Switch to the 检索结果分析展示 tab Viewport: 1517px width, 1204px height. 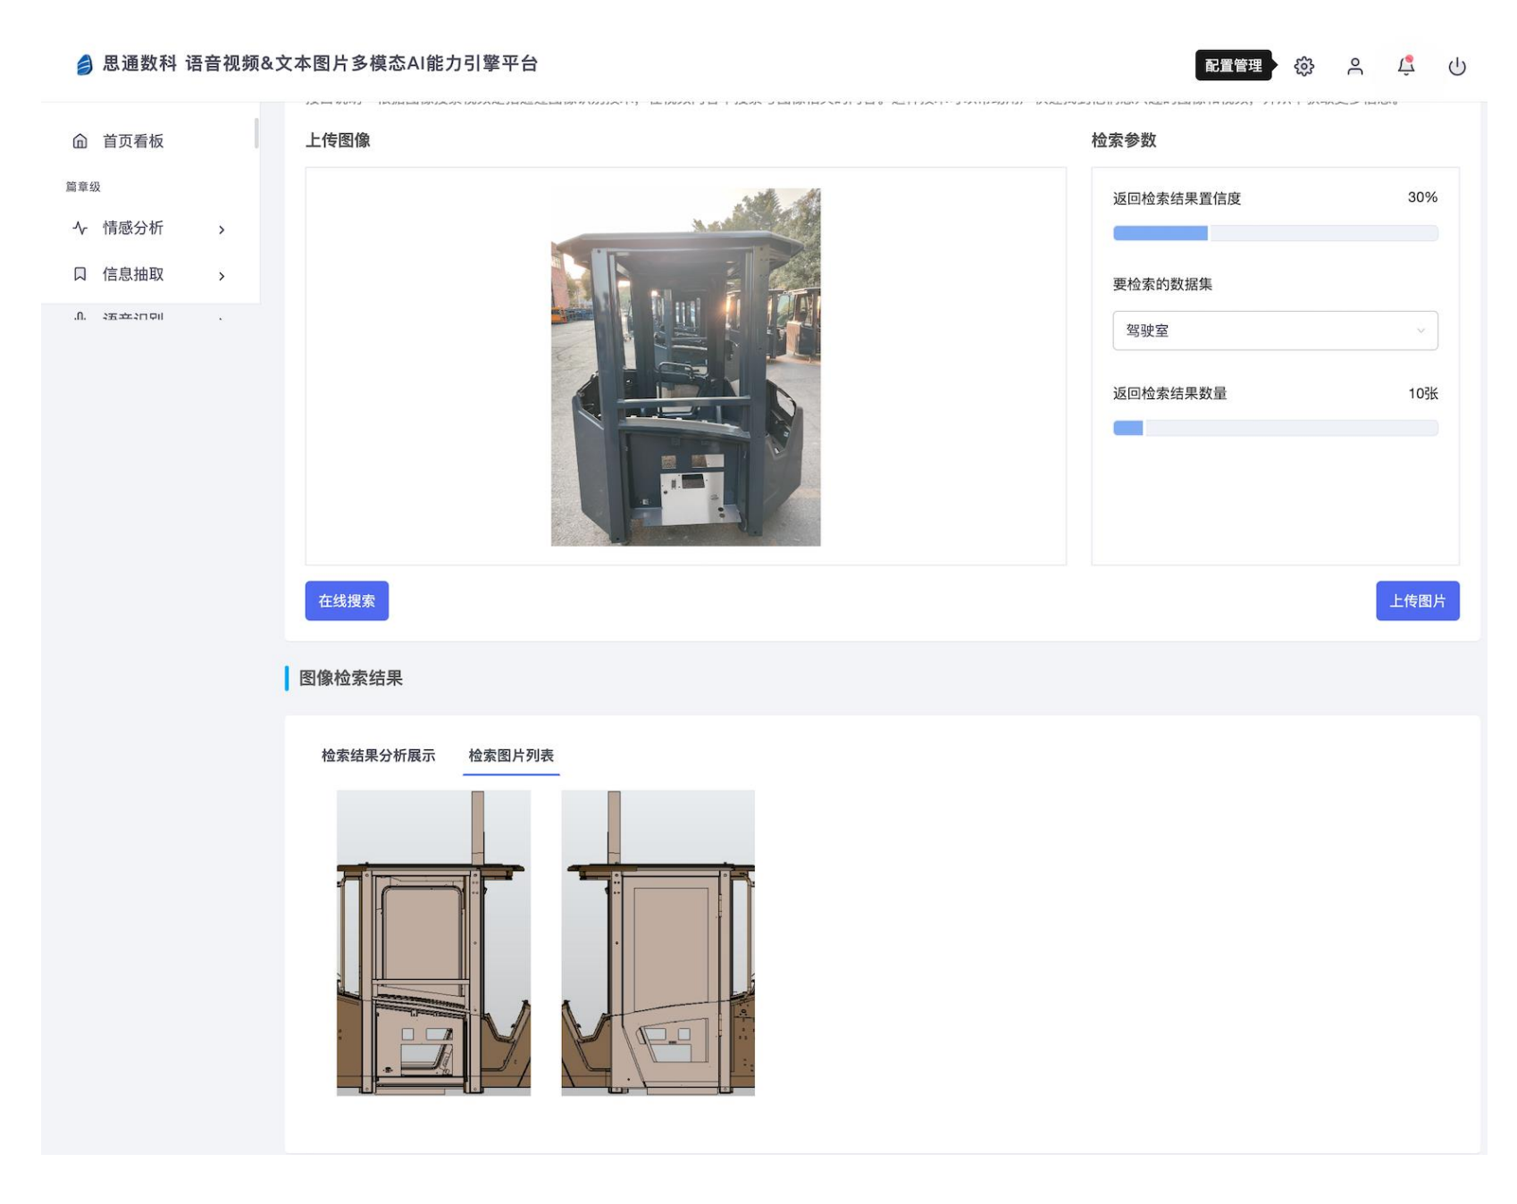(379, 755)
